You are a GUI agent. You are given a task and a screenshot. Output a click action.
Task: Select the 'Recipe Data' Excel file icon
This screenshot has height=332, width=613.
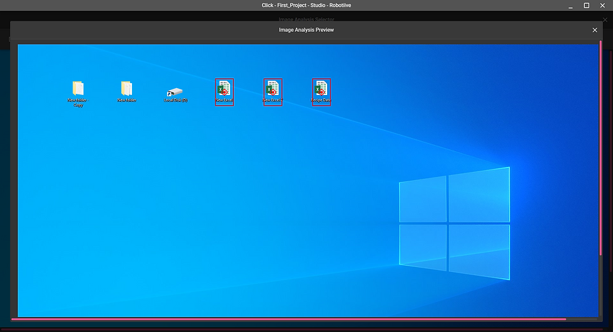point(322,92)
